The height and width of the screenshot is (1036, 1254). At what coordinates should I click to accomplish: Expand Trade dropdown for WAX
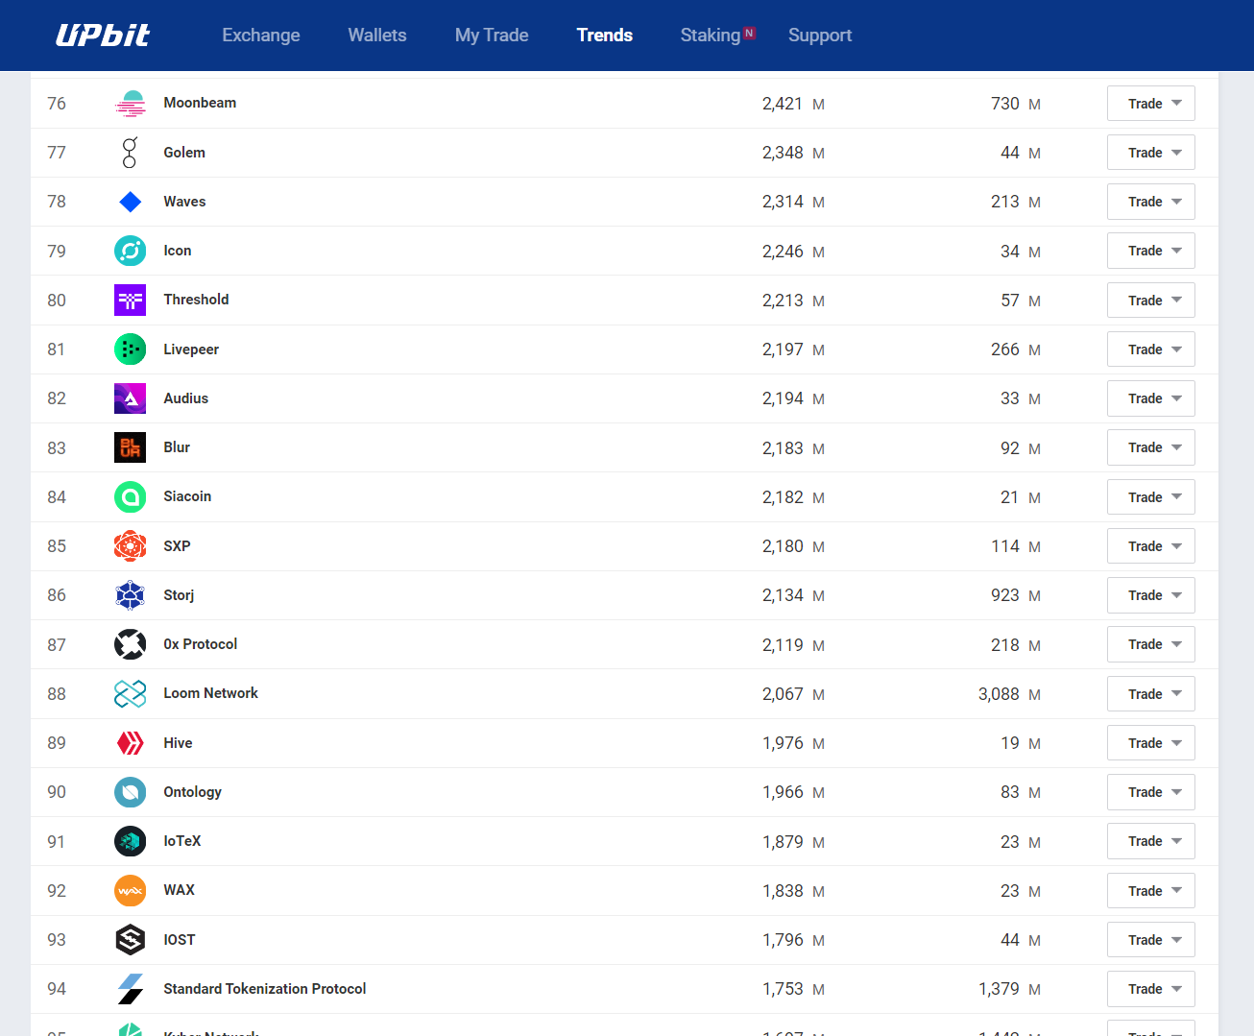coord(1151,891)
